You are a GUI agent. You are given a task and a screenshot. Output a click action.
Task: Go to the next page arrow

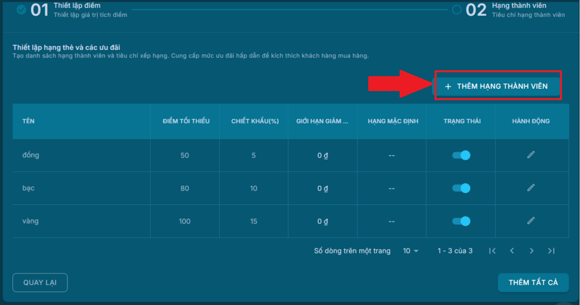[x=531, y=251]
